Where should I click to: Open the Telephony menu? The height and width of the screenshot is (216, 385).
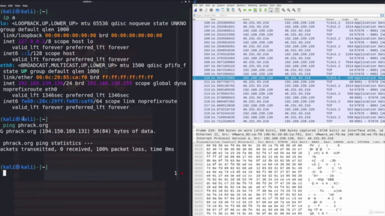click(x=253, y=5)
